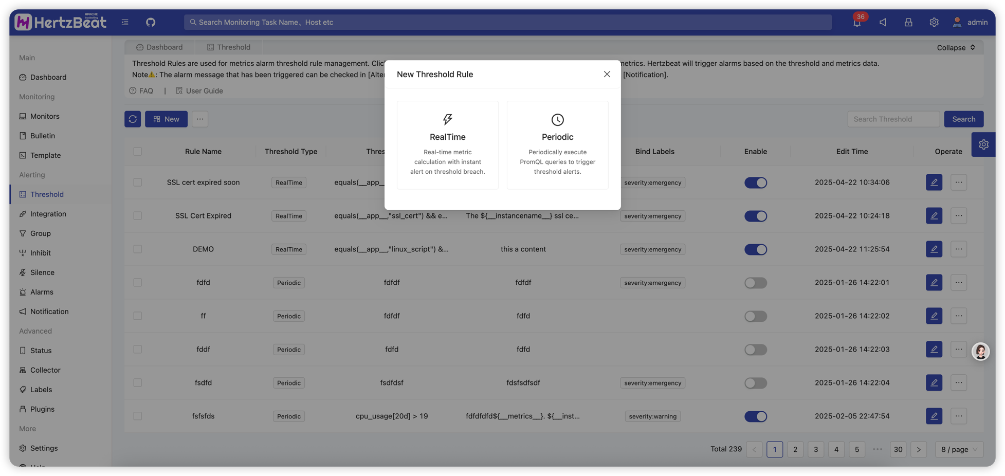Viewport: 1005px width, 476px height.
Task: Click the Search Threshold input field
Action: pyautogui.click(x=893, y=119)
